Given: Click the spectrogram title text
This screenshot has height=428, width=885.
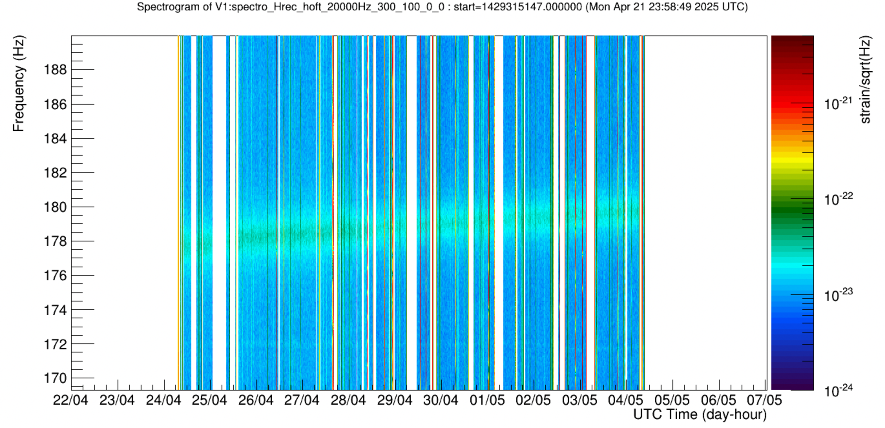Looking at the screenshot, I should pyautogui.click(x=442, y=7).
